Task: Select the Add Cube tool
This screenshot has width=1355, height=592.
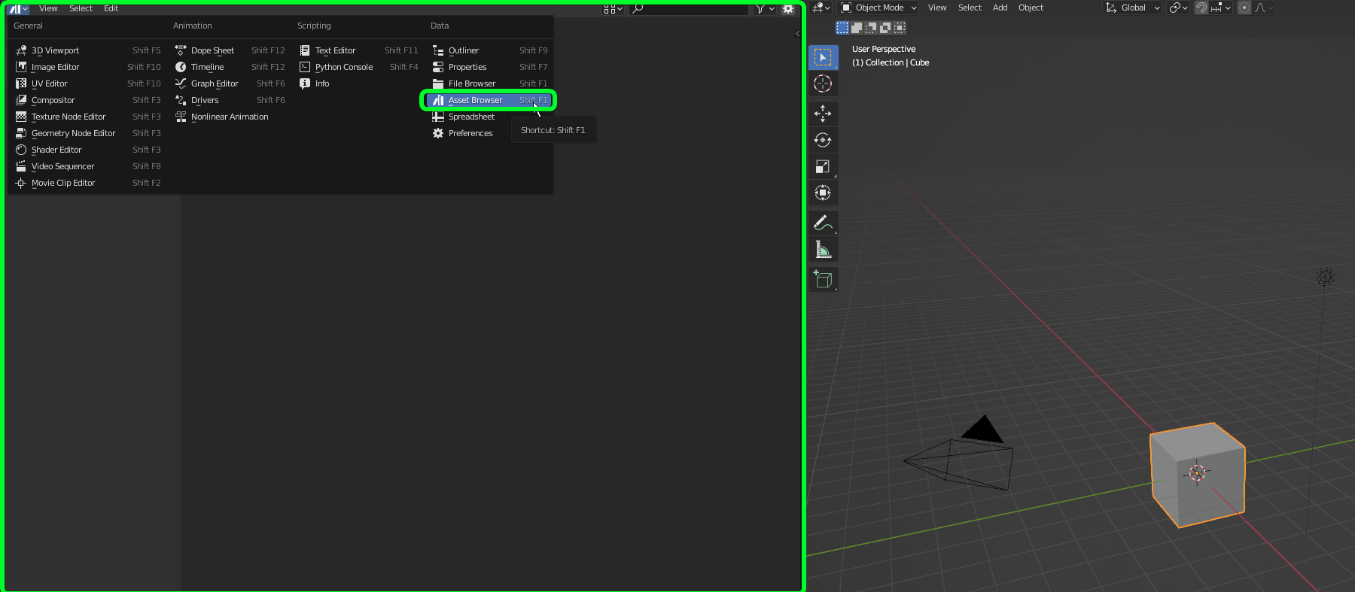Action: point(823,279)
